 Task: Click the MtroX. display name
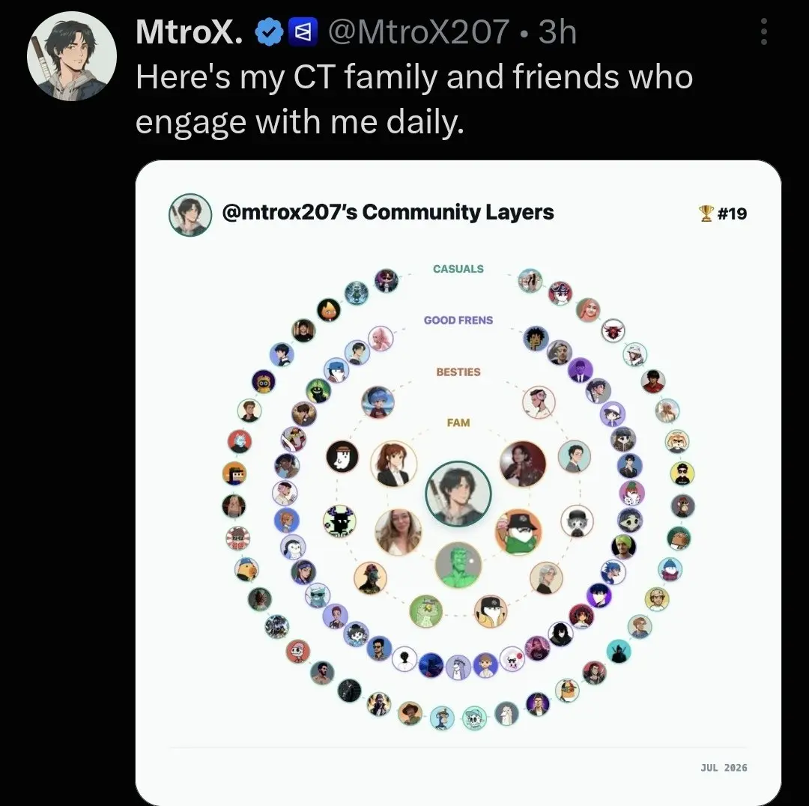(190, 32)
